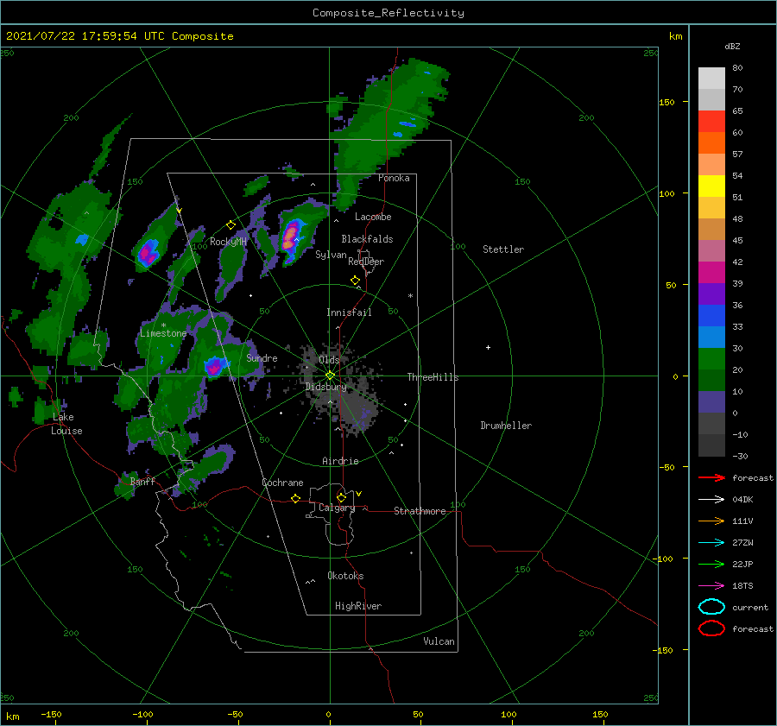The image size is (777, 726).
Task: Select the magenta 18TS arrow legend icon
Action: click(x=711, y=586)
